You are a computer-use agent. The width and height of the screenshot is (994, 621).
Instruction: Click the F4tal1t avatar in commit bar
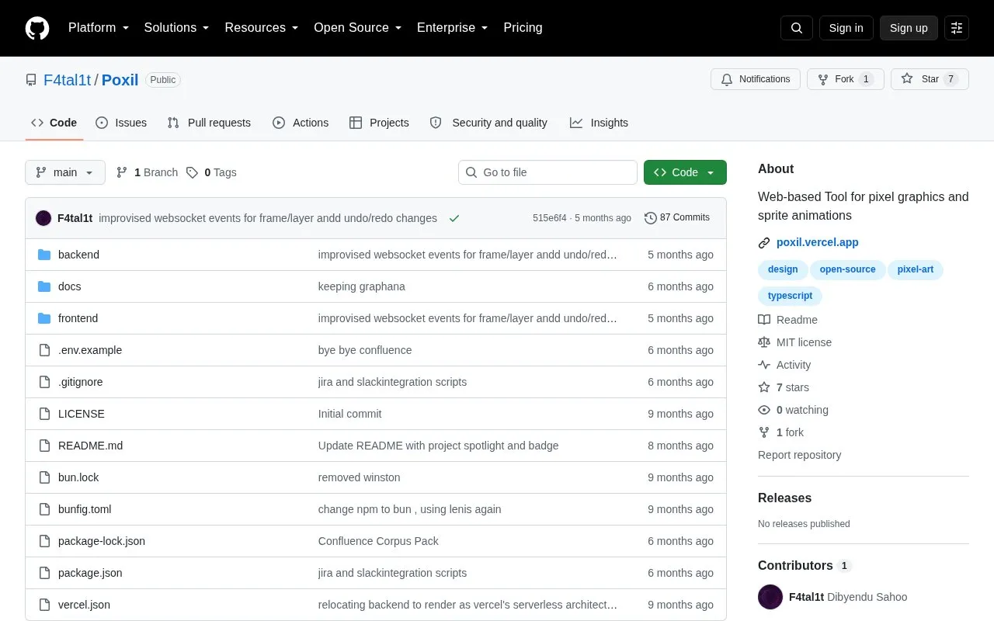pos(43,218)
